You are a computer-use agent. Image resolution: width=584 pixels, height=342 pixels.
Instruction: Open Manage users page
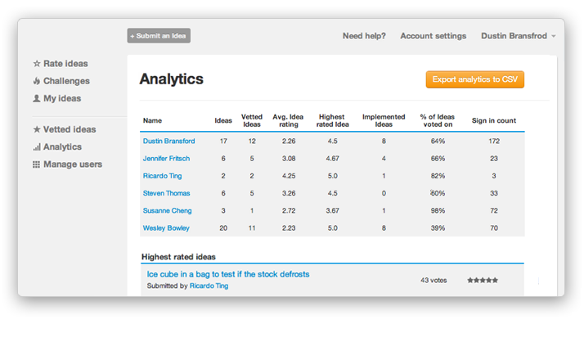coord(73,164)
